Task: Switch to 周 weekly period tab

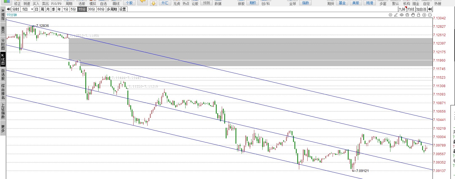Action: pos(42,9)
